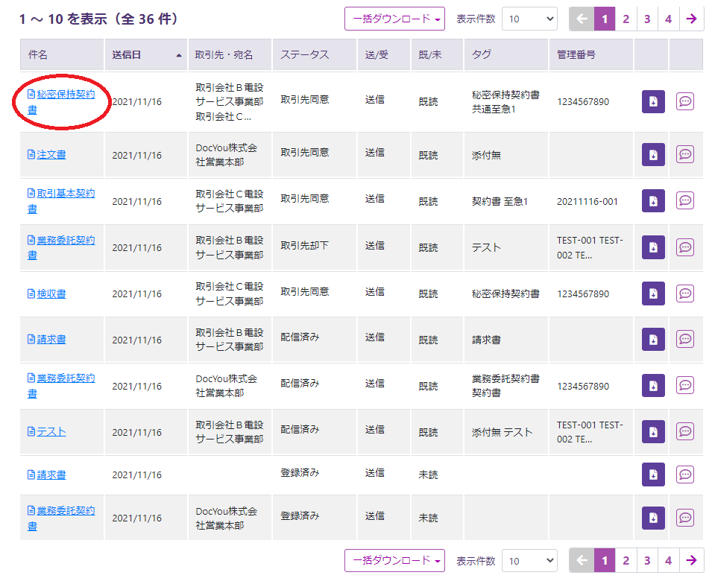Download the 配信済み 業務委託契約書 from DocYou

click(653, 386)
